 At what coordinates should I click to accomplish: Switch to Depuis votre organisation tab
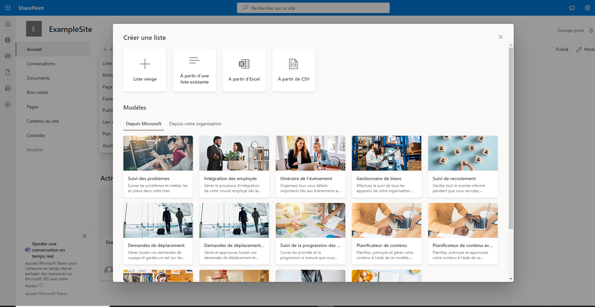coord(195,124)
